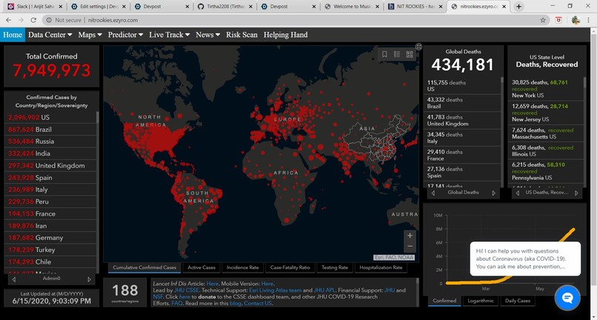
Task: Open a new browser tab
Action: [518, 7]
